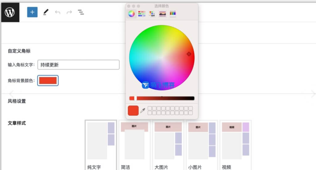Open the WordPress logo menu
The height and width of the screenshot is (170, 316).
10,12
